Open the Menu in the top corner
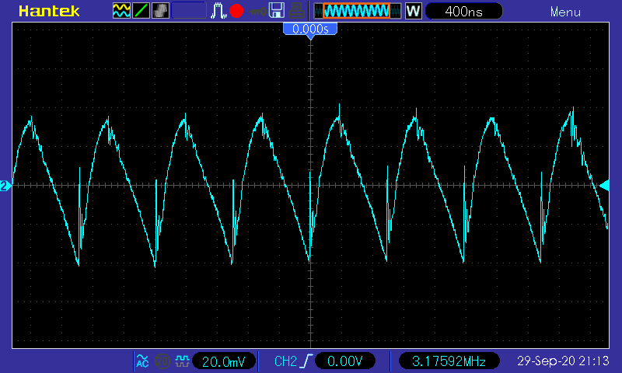 565,12
